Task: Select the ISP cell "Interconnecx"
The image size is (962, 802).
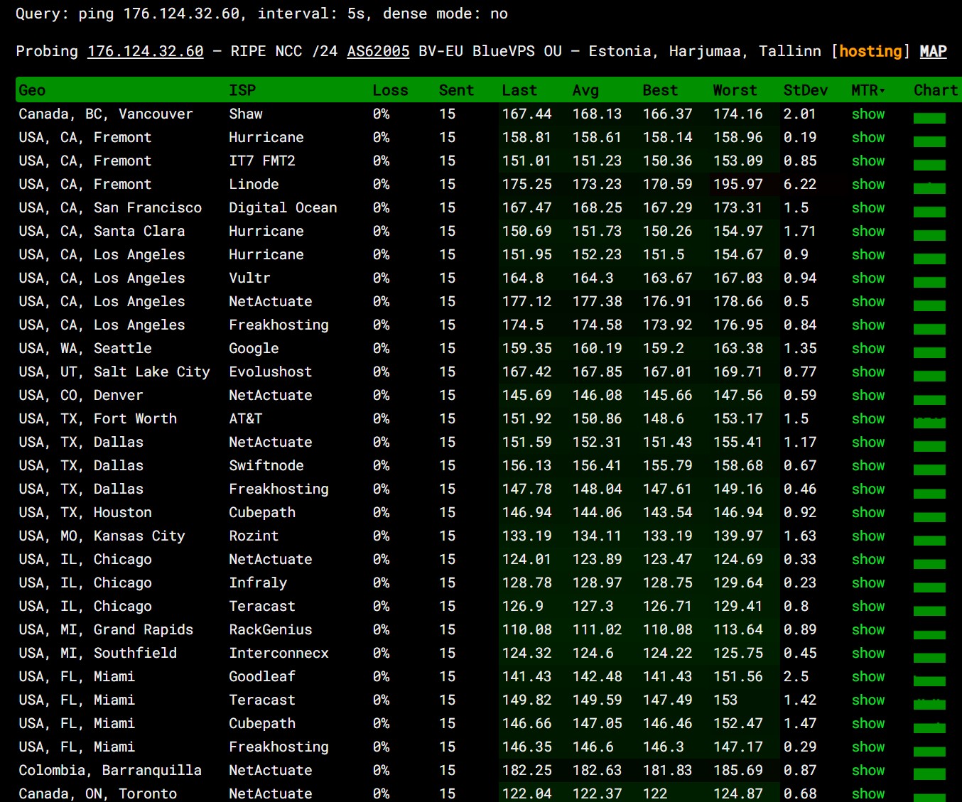Action: pyautogui.click(x=279, y=653)
